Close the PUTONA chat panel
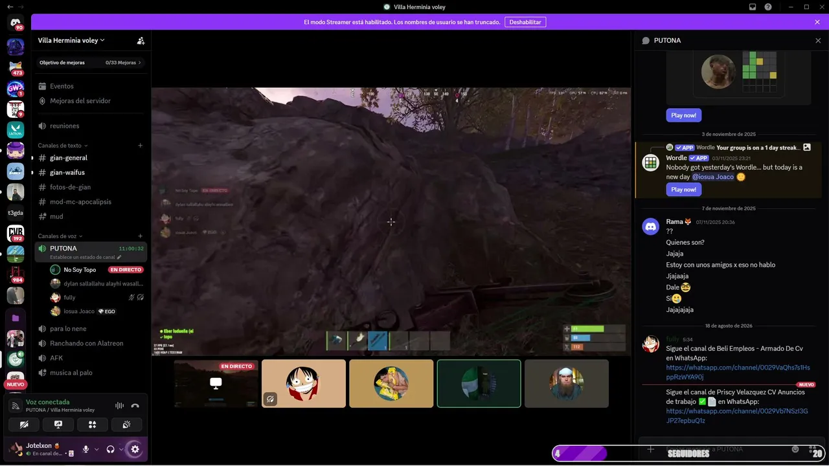 (x=818, y=40)
